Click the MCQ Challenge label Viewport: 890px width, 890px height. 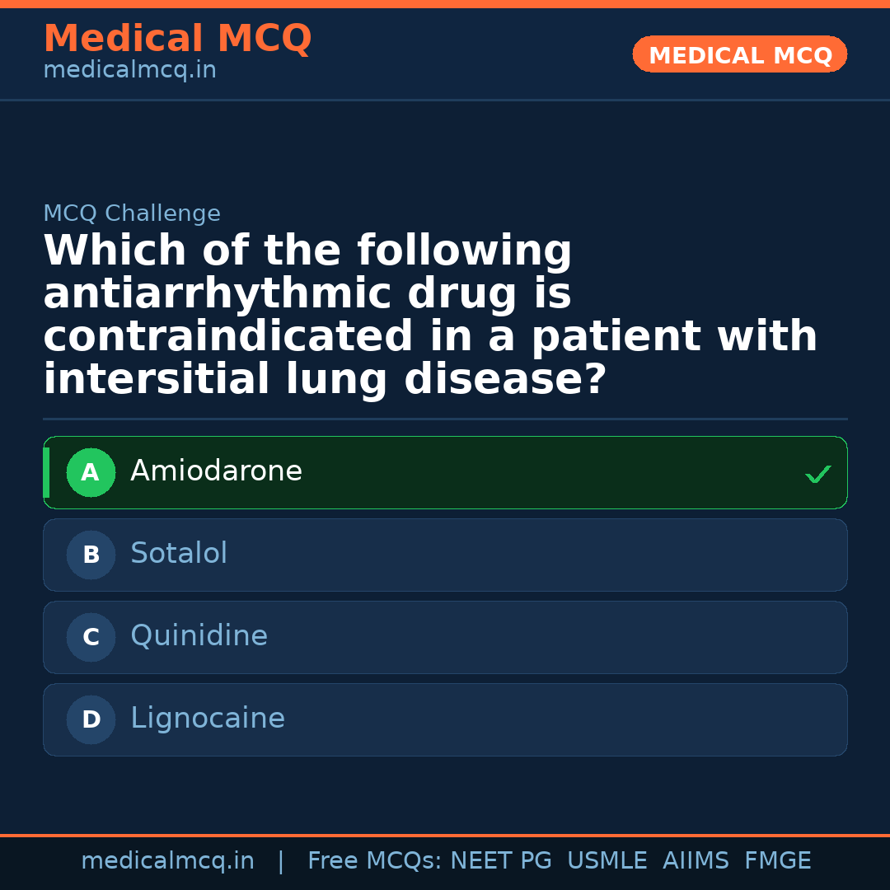(x=132, y=214)
